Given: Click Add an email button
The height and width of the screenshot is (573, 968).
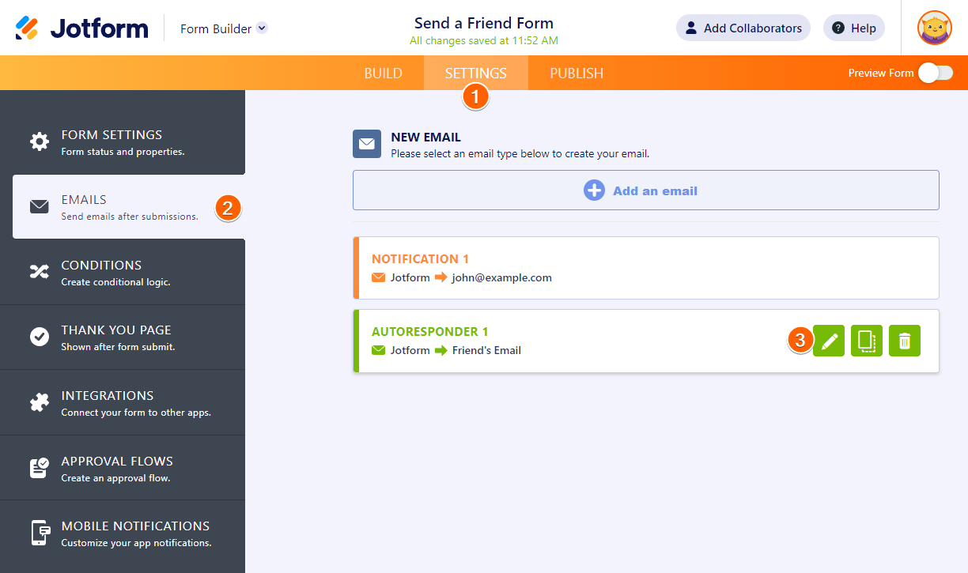Looking at the screenshot, I should coord(645,190).
